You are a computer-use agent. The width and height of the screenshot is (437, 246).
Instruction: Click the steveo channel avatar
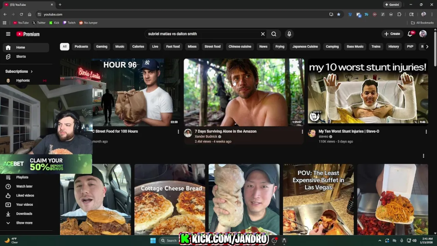tap(312, 133)
